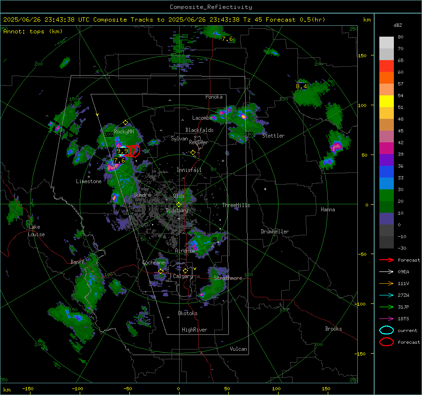This screenshot has height=395, width=422.
Task: Click the Sylvan map label
Action: (x=179, y=139)
